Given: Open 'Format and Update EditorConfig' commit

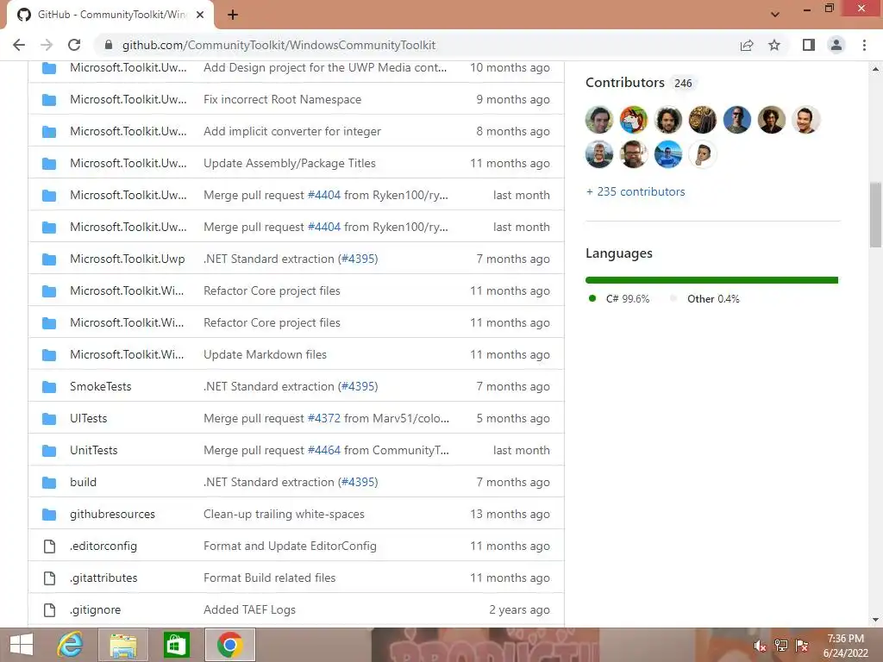Looking at the screenshot, I should pos(290,546).
